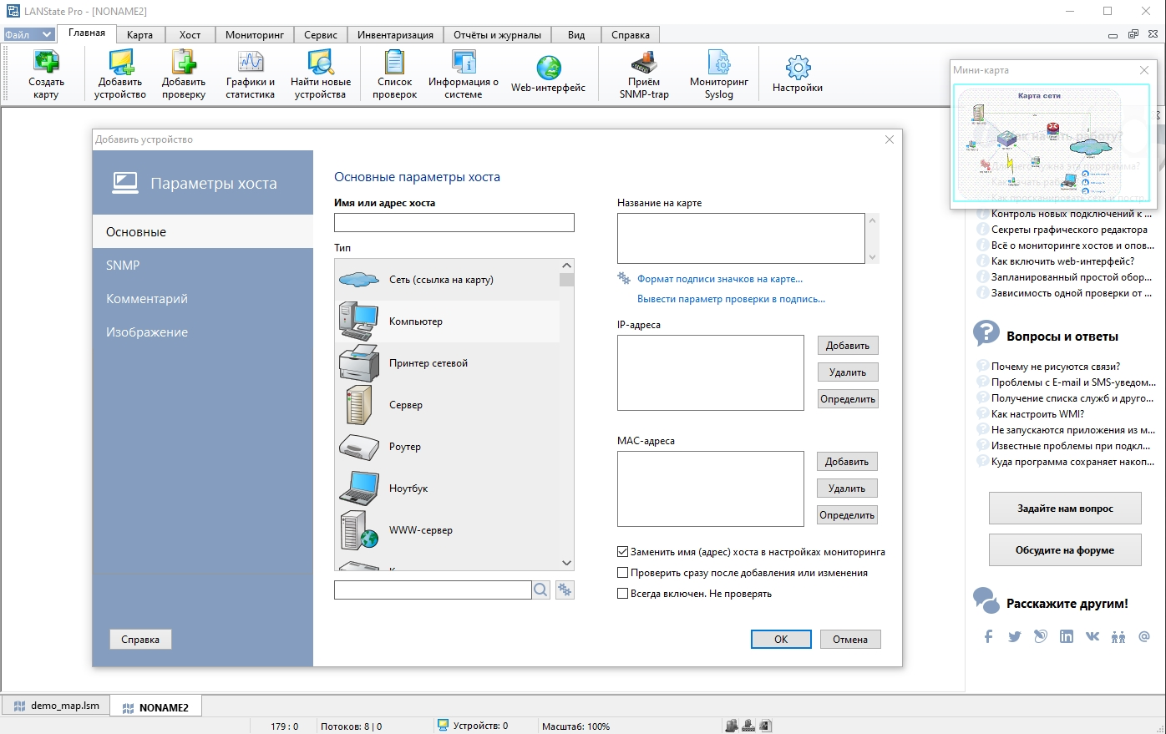Open the Комментарий section in the dialog

[x=203, y=299]
